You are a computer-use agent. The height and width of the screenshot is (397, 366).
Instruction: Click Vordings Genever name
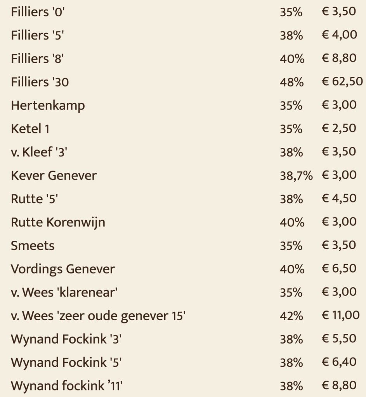(63, 269)
